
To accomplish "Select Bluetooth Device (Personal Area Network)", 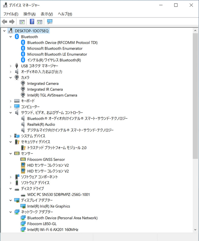I will coord(62,218).
